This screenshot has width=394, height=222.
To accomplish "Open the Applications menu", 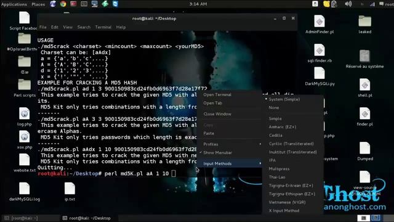I will (14, 4).
